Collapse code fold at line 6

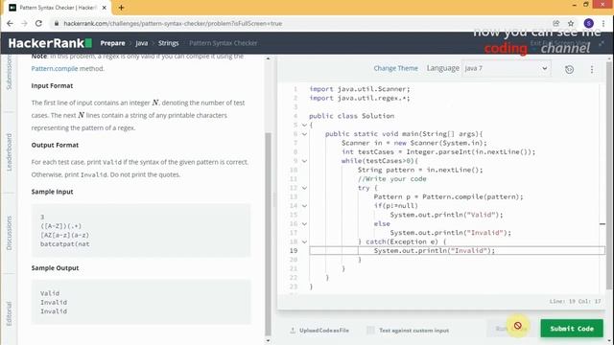coord(304,134)
